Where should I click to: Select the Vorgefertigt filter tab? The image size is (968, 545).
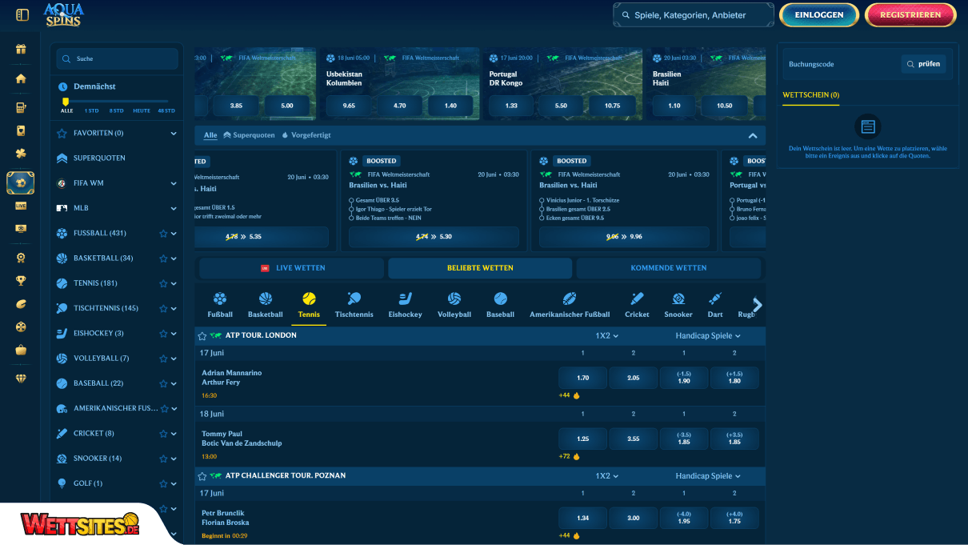(306, 135)
